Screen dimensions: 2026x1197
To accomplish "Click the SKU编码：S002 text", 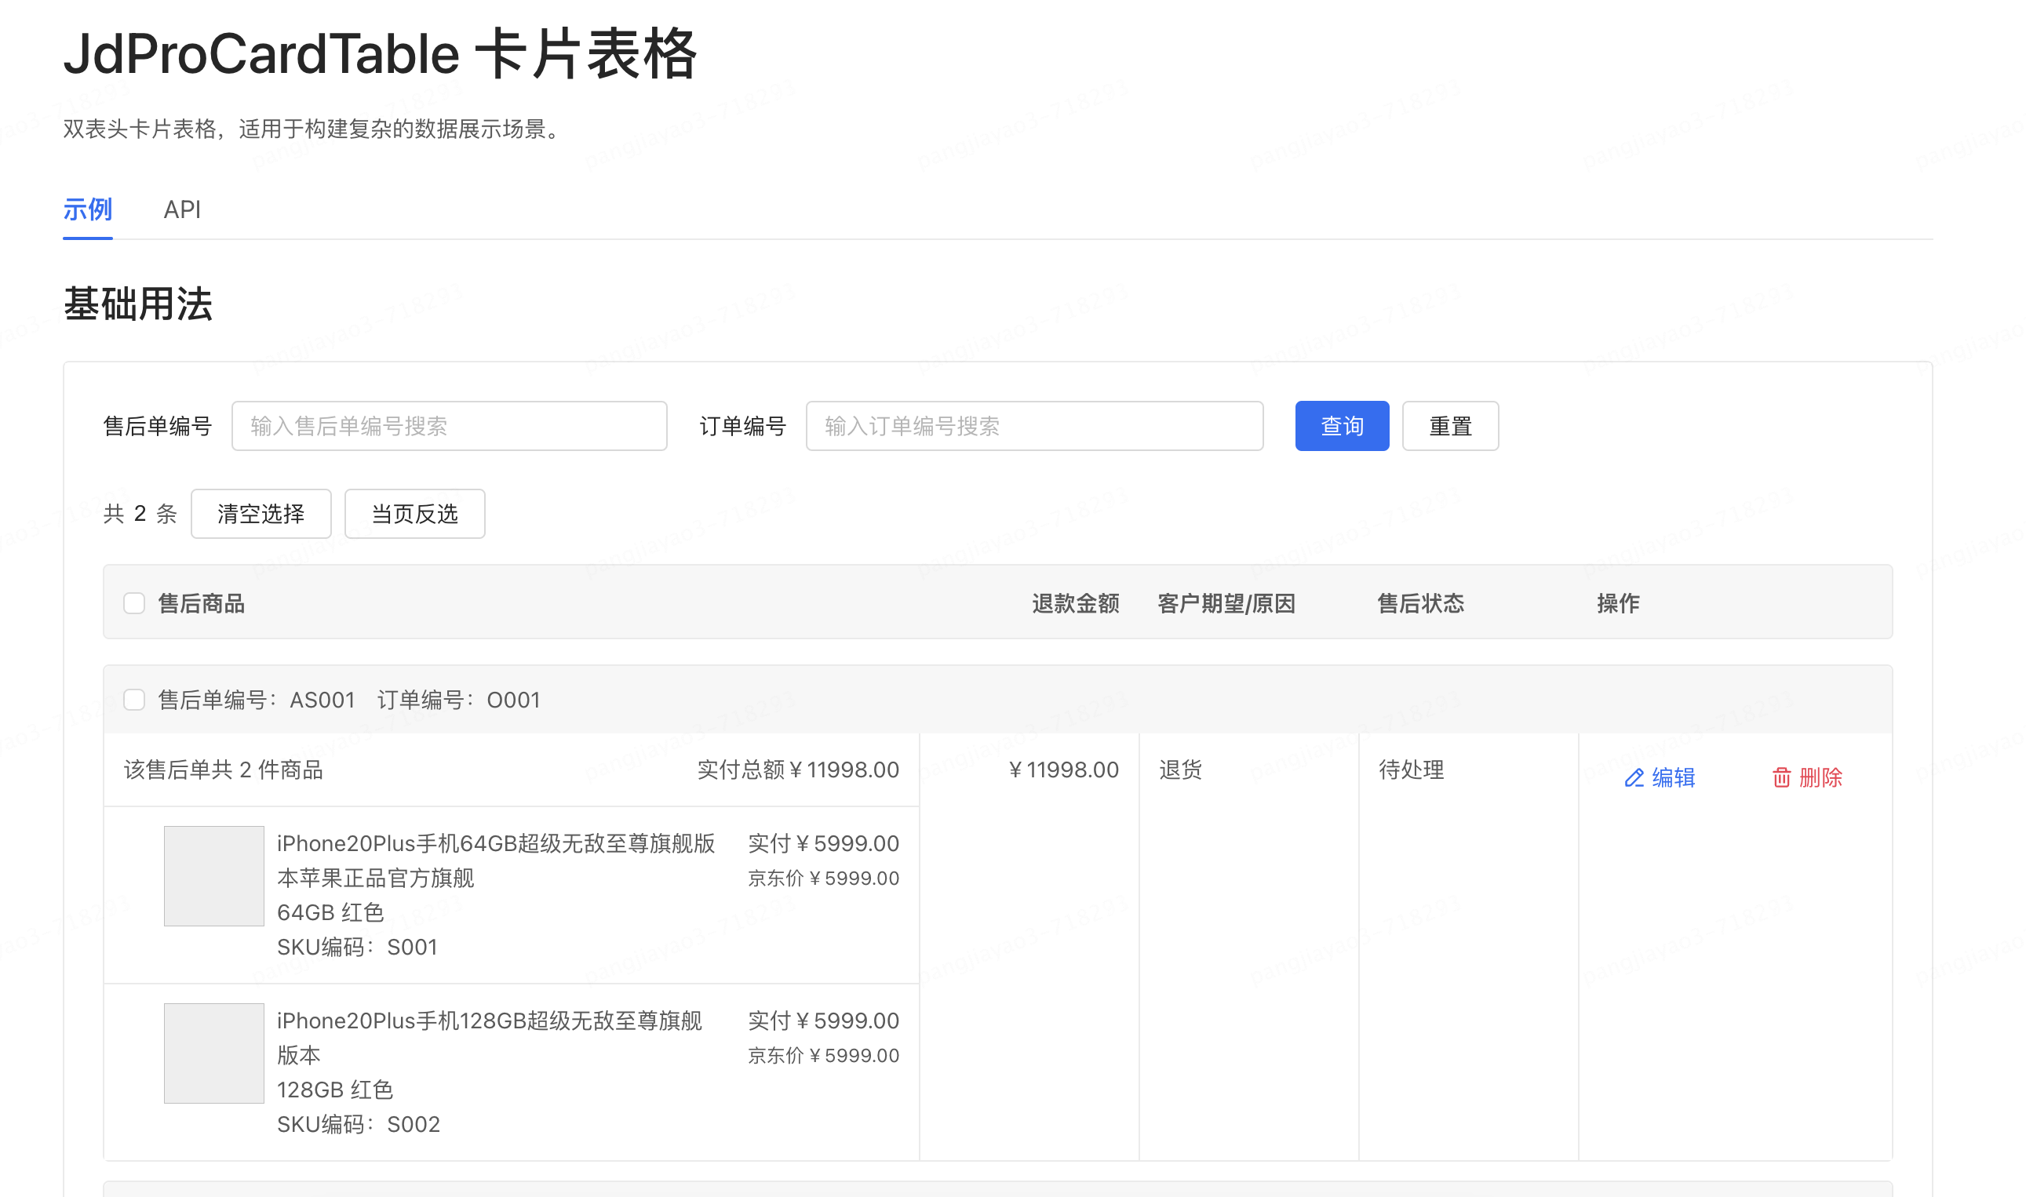I will (x=359, y=1124).
